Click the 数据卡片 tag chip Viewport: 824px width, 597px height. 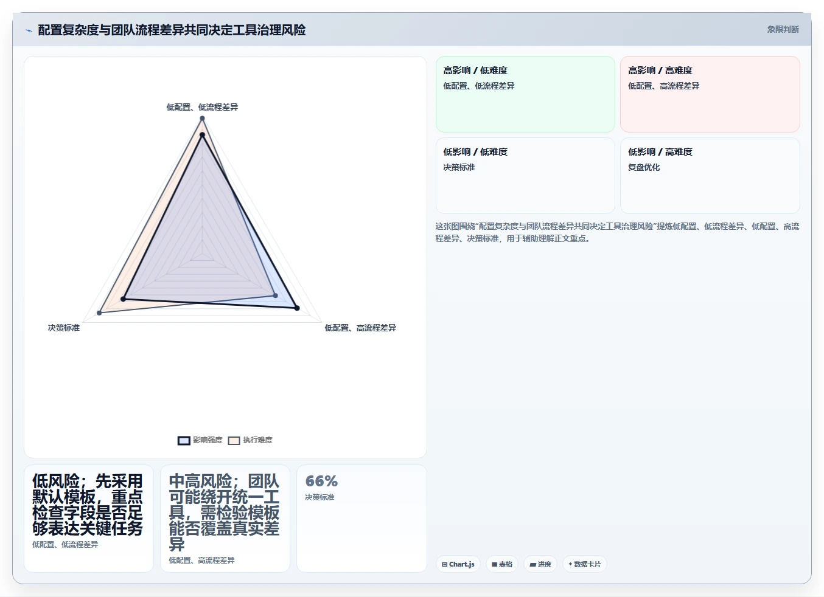pos(585,564)
